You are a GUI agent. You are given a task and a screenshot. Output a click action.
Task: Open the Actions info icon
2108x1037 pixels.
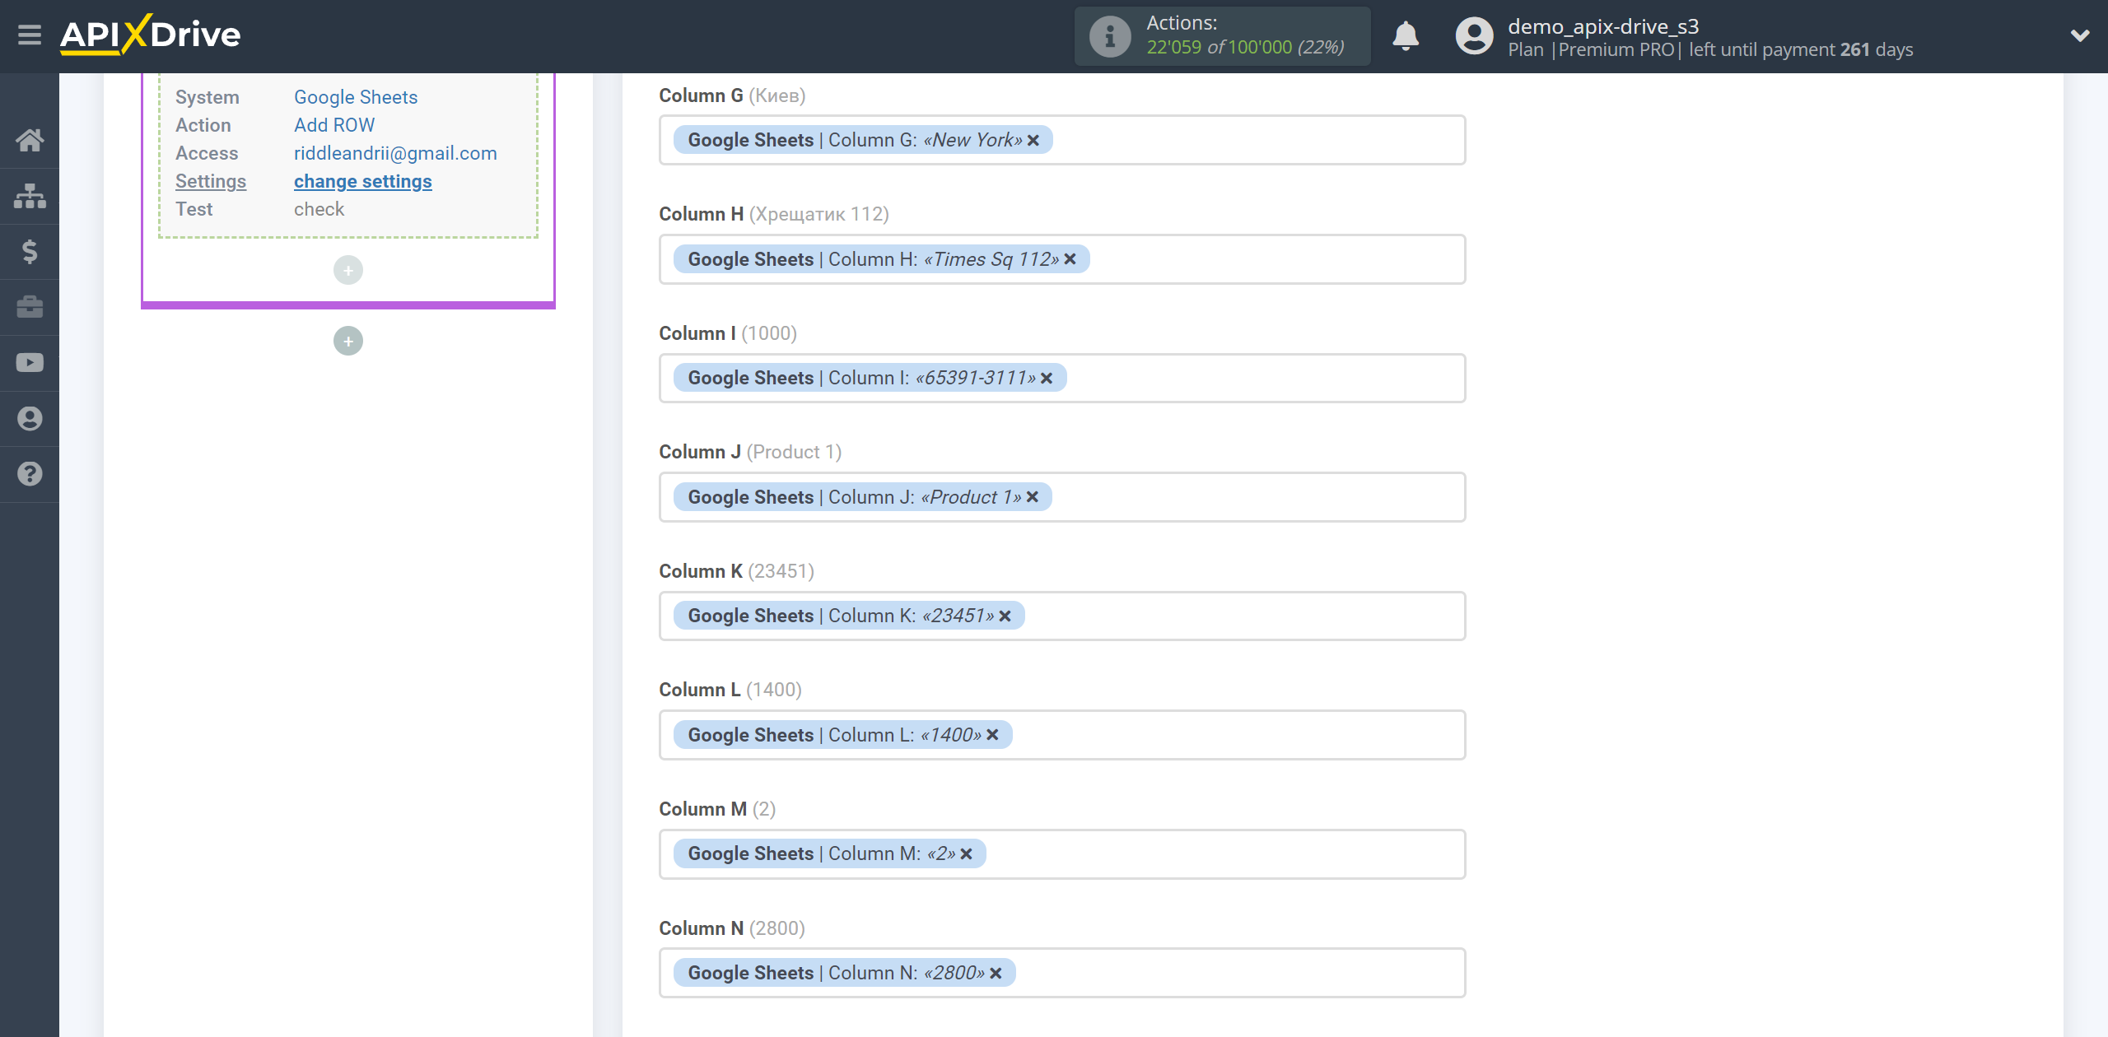click(1109, 36)
